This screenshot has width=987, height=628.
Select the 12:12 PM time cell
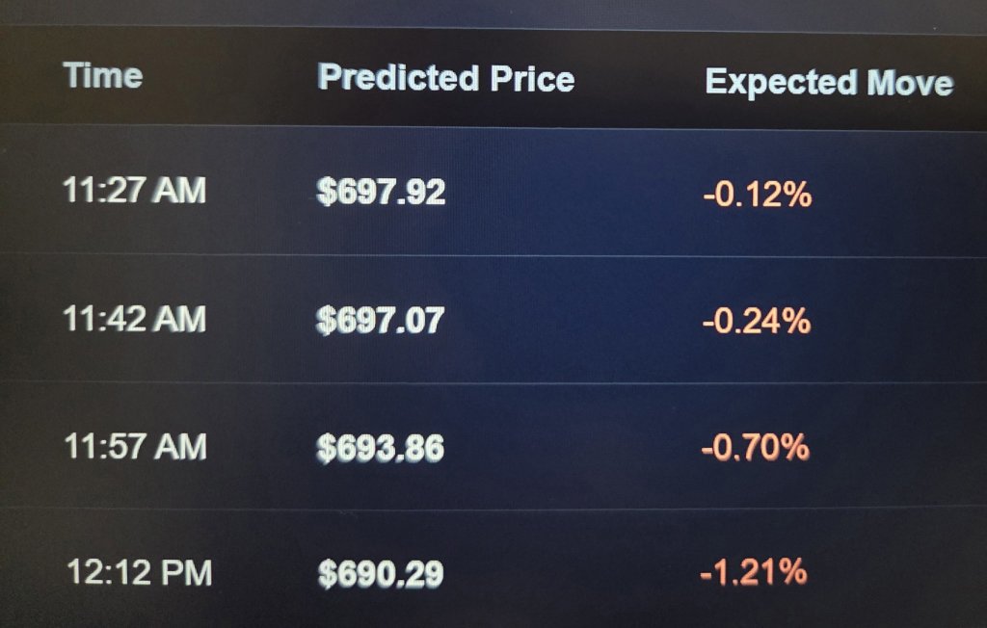pyautogui.click(x=140, y=573)
